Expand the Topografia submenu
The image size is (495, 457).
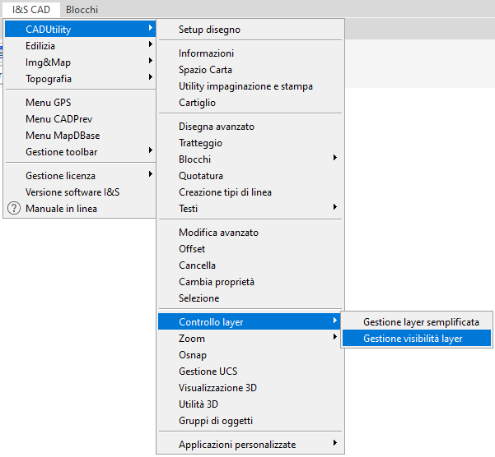(80, 78)
